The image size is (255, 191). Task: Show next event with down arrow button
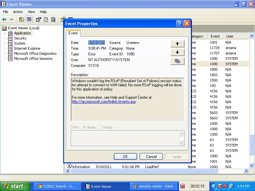point(178,52)
